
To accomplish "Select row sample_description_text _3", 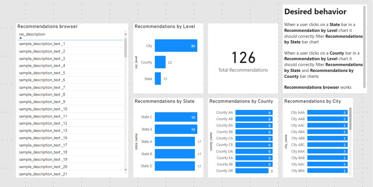I will pos(70,58).
